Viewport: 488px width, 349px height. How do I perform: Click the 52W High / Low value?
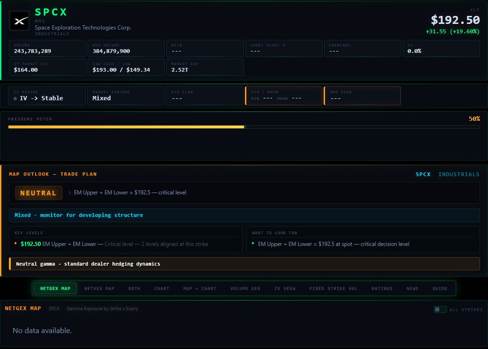[121, 70]
